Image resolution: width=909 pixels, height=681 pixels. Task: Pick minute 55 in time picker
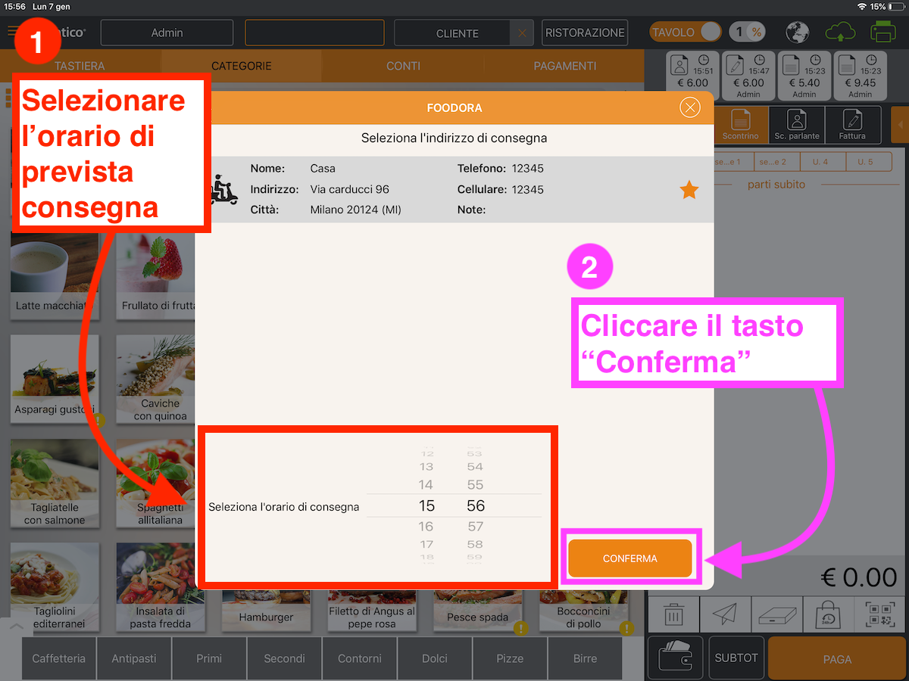point(475,484)
